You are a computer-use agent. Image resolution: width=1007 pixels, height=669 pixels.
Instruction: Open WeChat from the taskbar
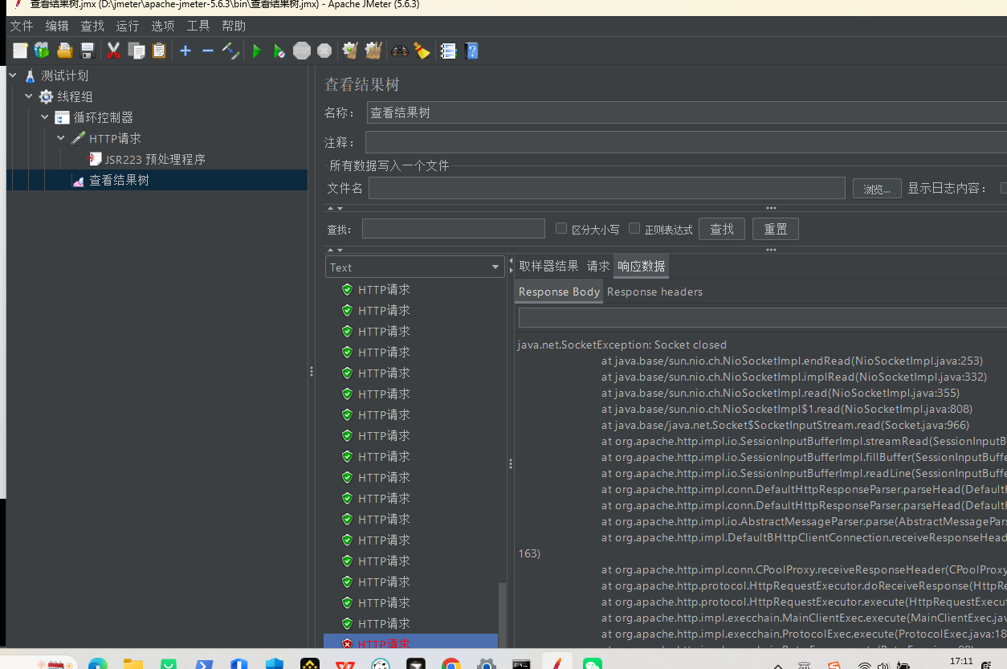(592, 666)
